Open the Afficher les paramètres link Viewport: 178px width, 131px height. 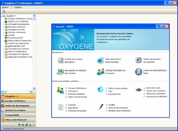click(x=156, y=94)
